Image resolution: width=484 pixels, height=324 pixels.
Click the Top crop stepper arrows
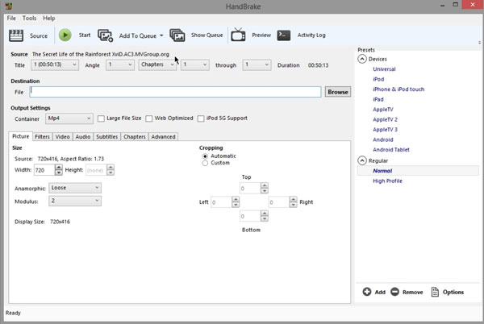coord(265,188)
